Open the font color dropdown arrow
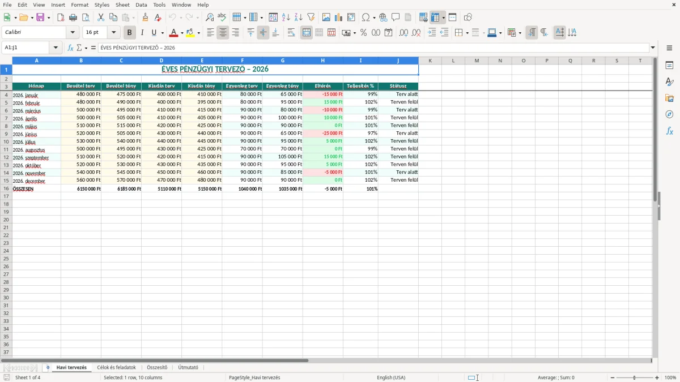Image resolution: width=680 pixels, height=382 pixels. click(x=182, y=33)
